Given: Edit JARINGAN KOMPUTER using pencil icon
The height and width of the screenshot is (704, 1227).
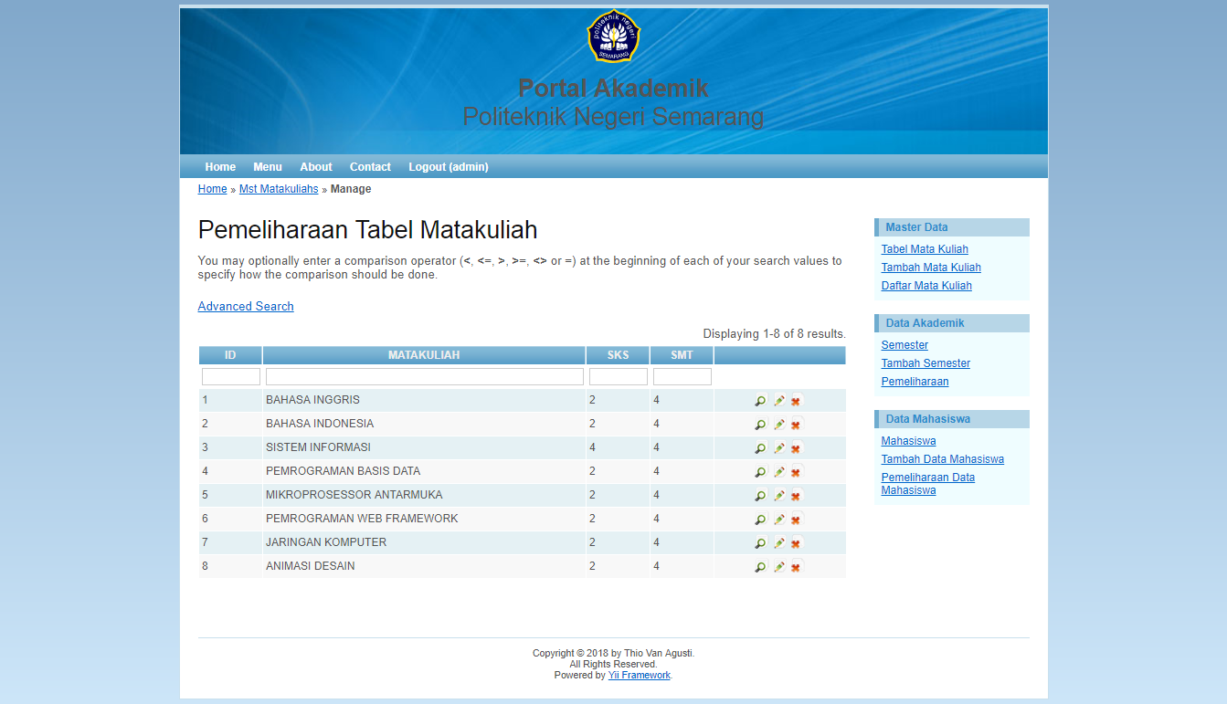Looking at the screenshot, I should [779, 543].
